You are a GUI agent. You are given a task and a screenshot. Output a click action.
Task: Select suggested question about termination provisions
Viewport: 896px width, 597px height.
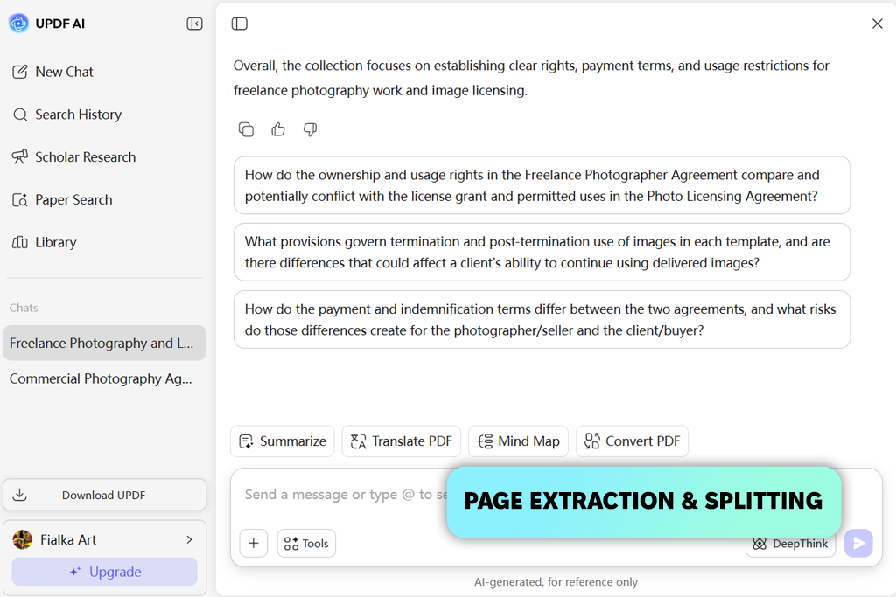[x=542, y=253]
